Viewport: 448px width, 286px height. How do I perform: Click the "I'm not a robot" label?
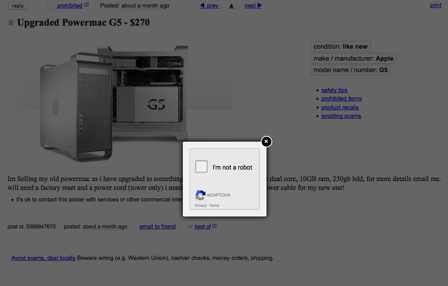[232, 167]
